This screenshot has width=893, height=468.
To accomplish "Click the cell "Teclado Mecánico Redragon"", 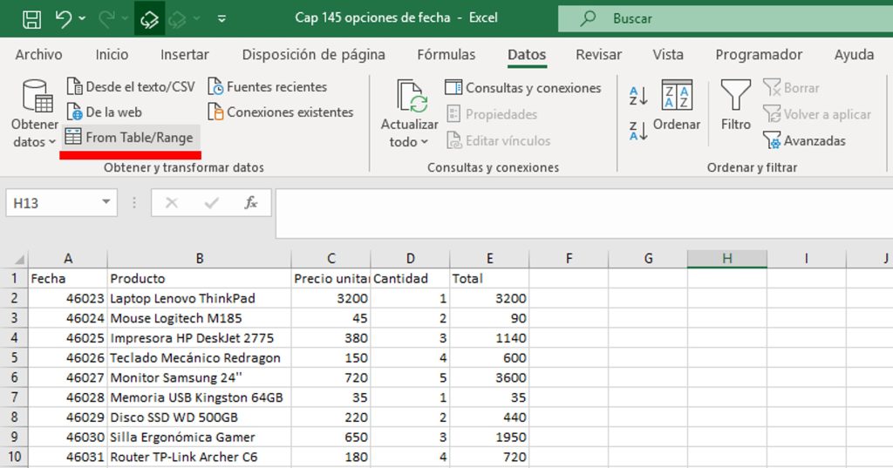I will (x=200, y=357).
